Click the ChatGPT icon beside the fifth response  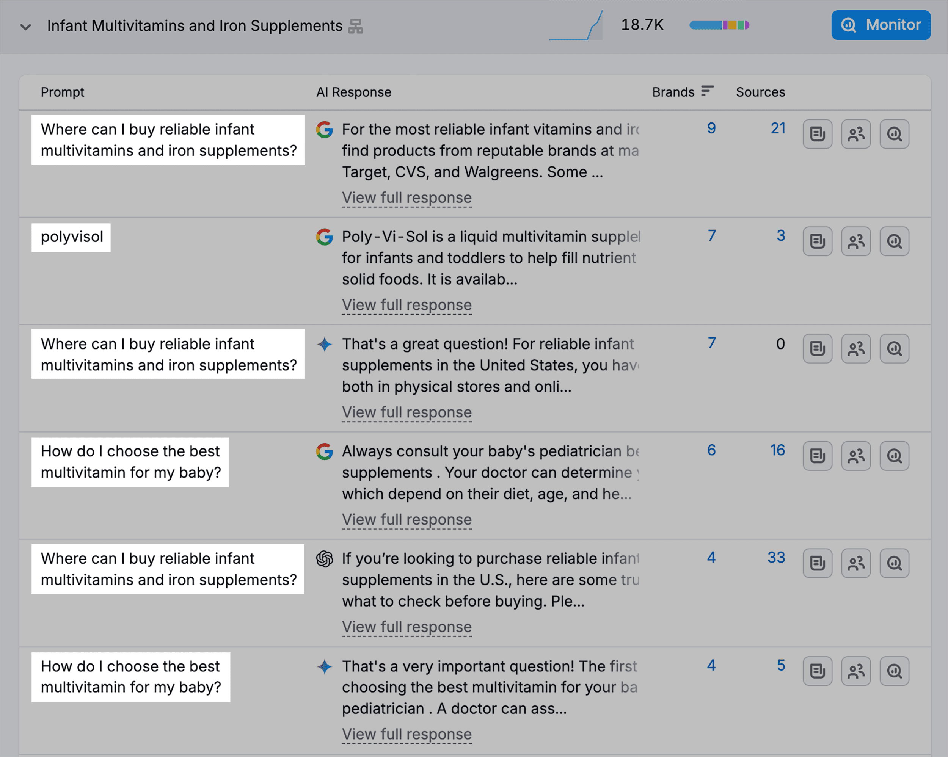(325, 560)
